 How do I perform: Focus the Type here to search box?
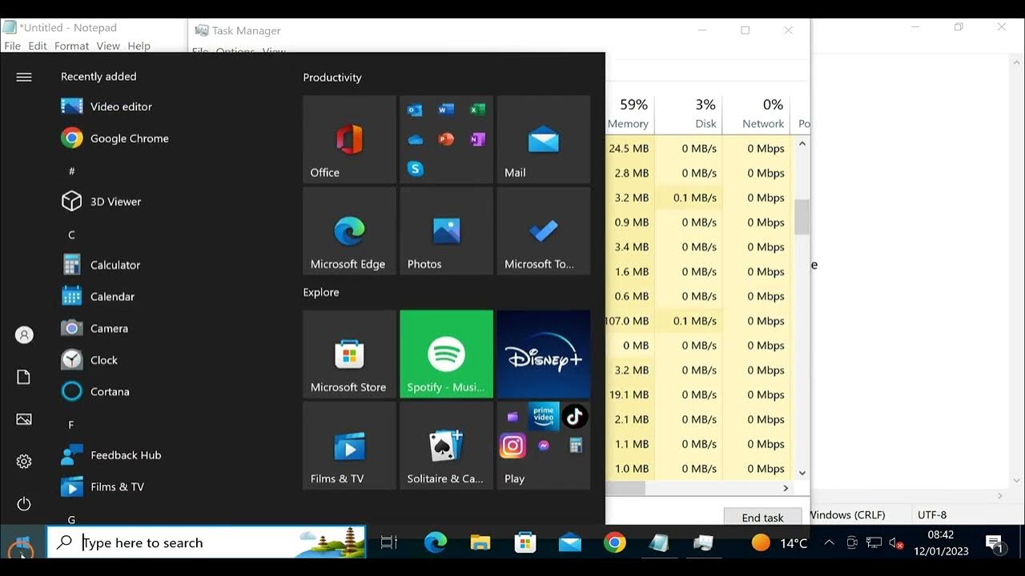tap(207, 542)
